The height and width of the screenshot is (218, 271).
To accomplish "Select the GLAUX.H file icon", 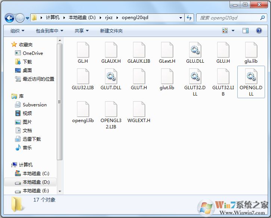I will pyautogui.click(x=111, y=50).
